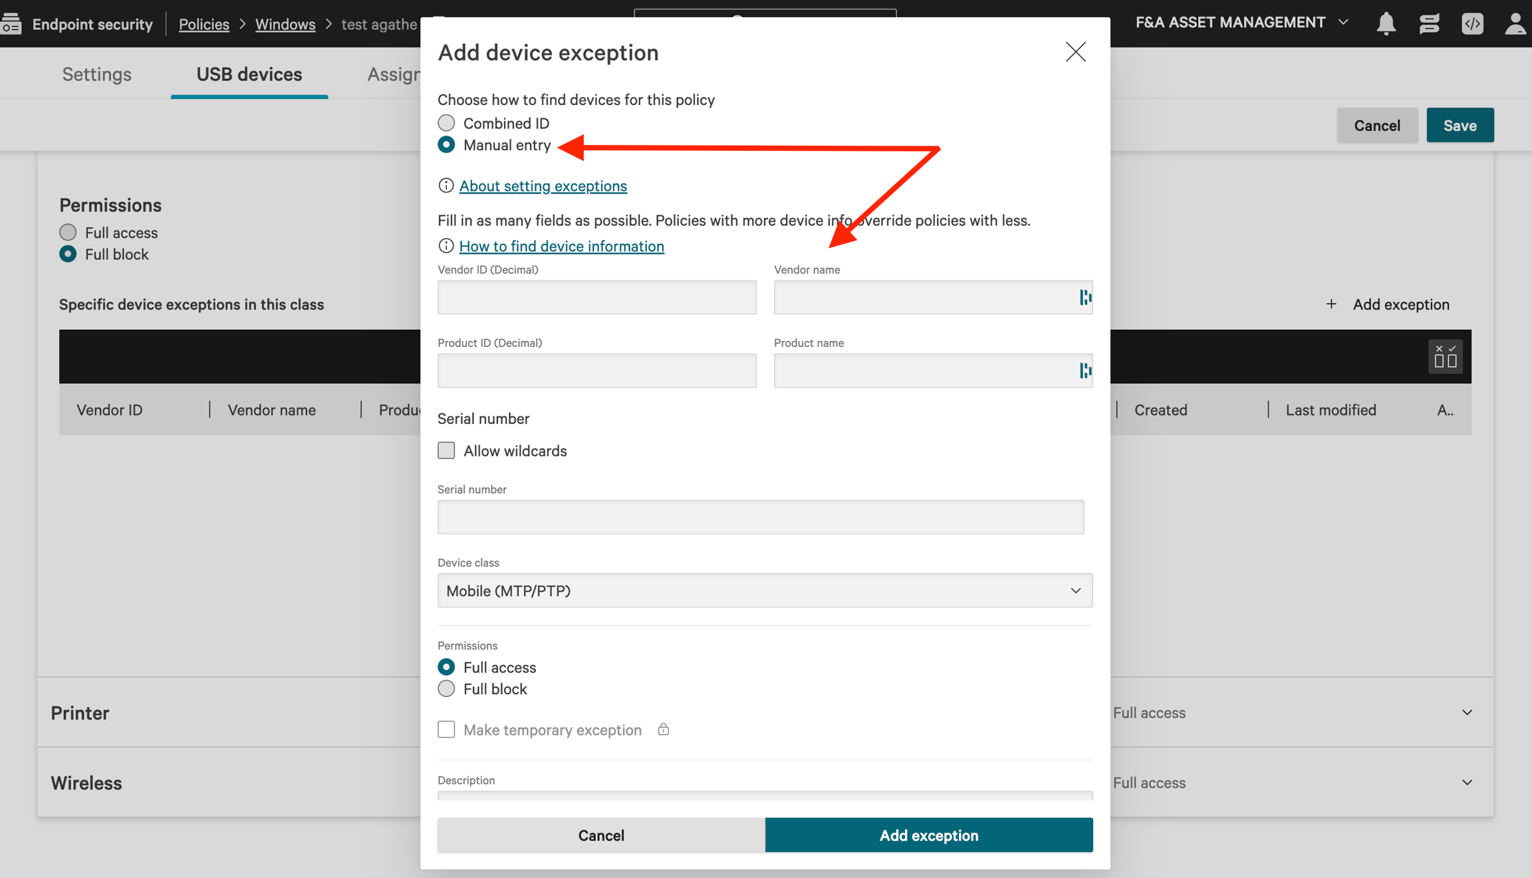Click the code API icon in header
The height and width of the screenshot is (878, 1532).
(1472, 23)
